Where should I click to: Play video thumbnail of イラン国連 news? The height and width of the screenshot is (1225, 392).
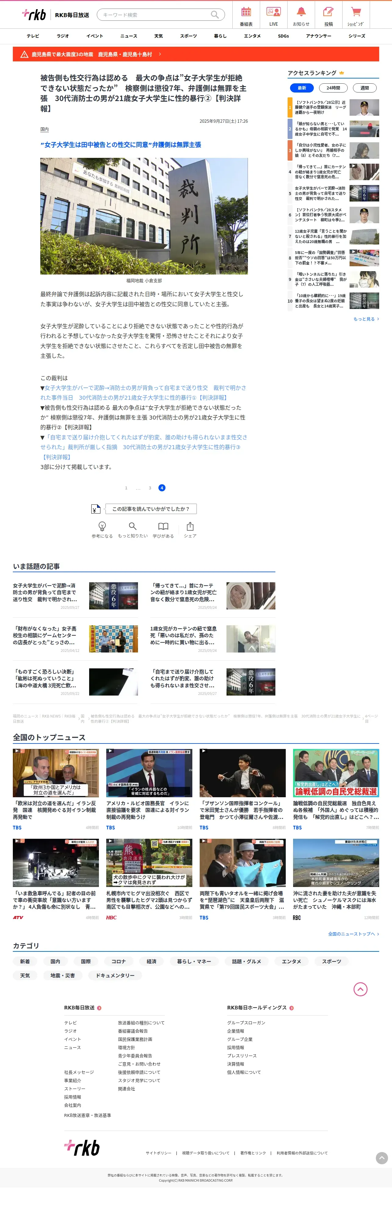tap(56, 773)
